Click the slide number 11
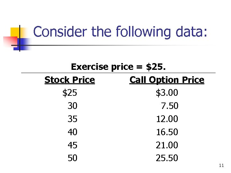This screenshot has width=231, height=173. [221, 166]
